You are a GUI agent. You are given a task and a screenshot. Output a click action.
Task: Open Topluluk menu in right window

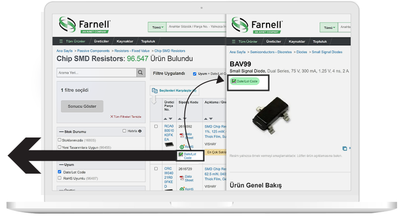320,41
